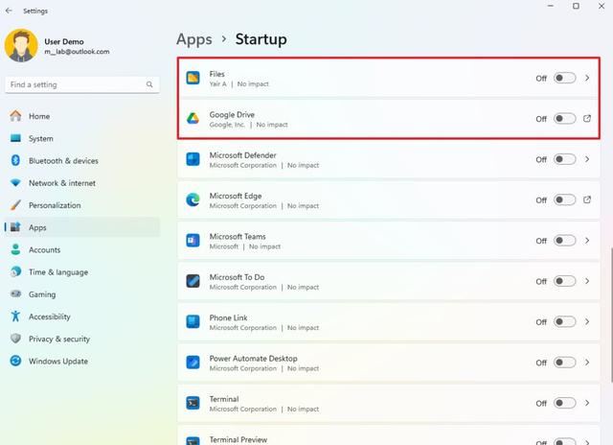
Task: Click the Google Drive app icon
Action: pos(193,119)
